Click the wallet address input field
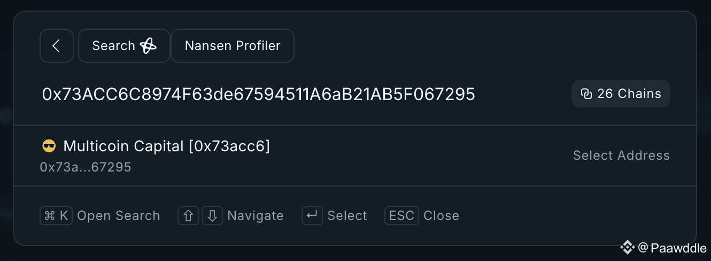The height and width of the screenshot is (261, 711). [x=259, y=94]
